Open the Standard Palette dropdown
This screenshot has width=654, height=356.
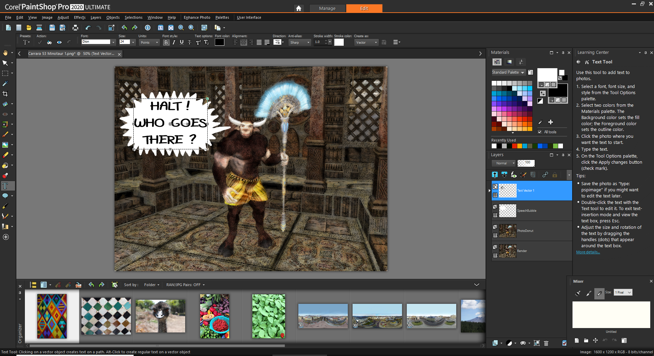pos(508,72)
